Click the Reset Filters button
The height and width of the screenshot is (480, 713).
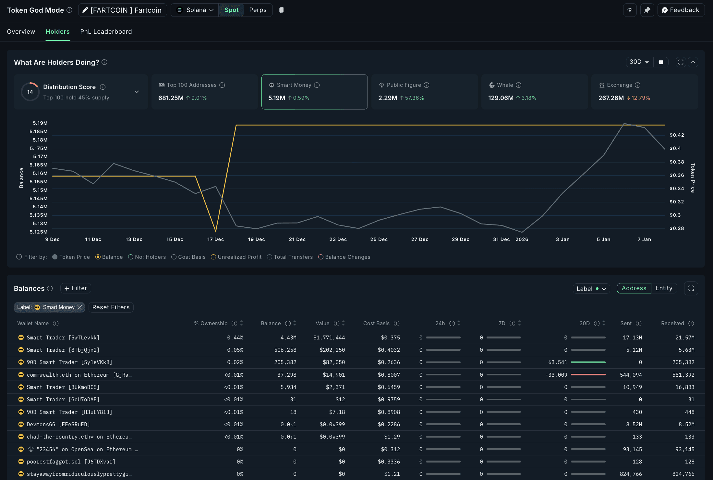111,307
